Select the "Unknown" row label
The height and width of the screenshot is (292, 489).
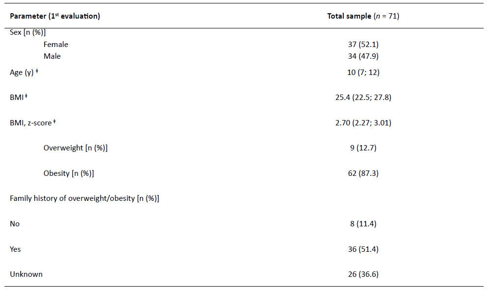(26, 274)
